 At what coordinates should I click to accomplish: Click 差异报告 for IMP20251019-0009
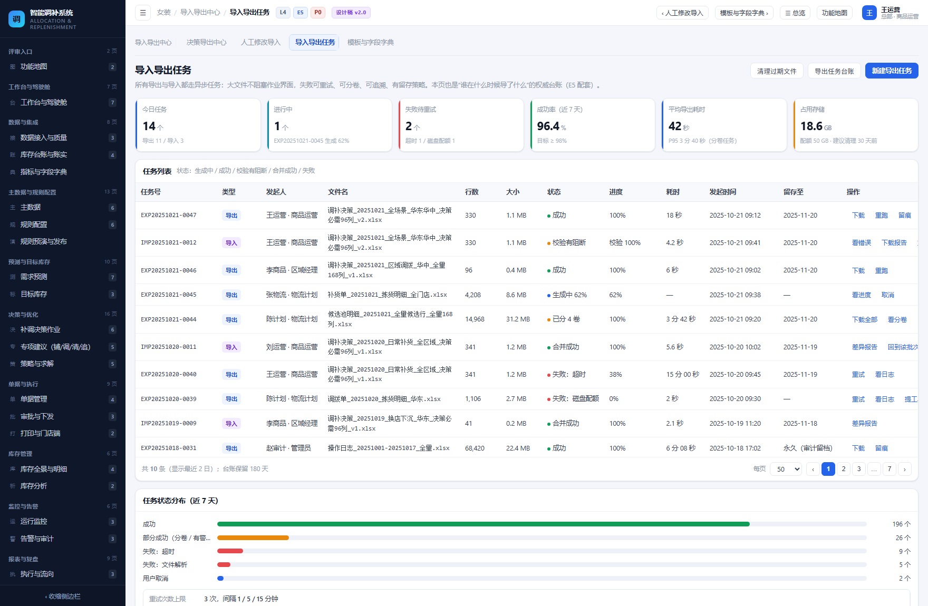pyautogui.click(x=865, y=424)
